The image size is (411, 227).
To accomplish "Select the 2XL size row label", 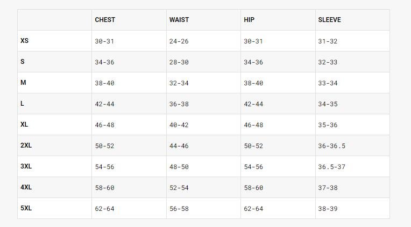I will click(x=26, y=145).
